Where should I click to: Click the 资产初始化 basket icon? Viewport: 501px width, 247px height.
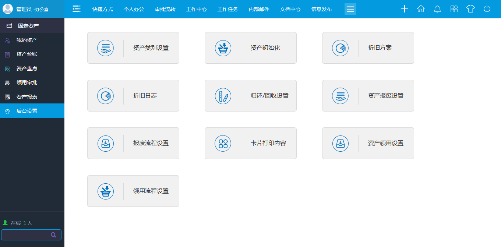[x=223, y=47]
